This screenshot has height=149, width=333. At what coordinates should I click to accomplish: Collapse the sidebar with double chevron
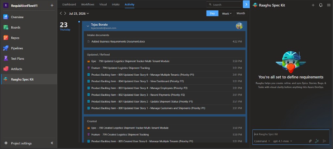52,143
